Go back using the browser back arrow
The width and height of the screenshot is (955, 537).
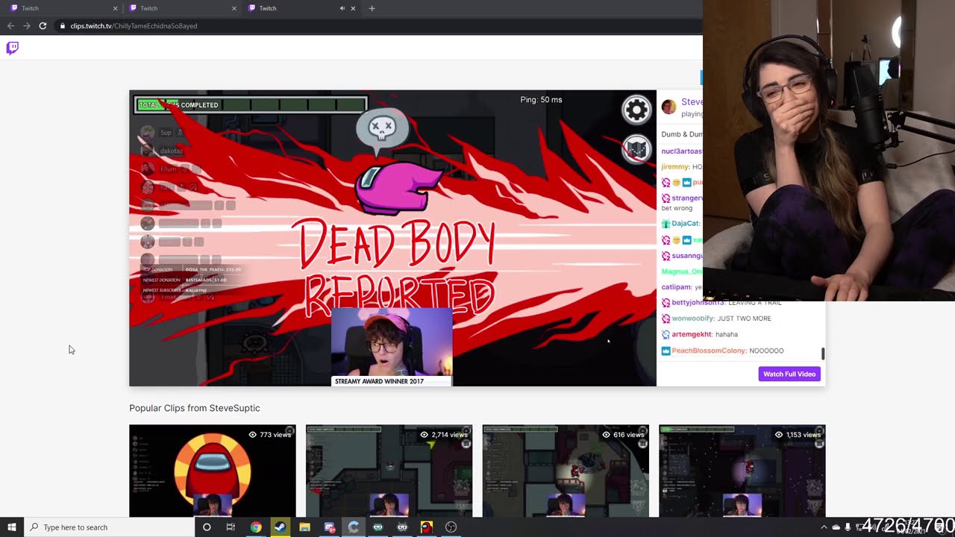[x=10, y=26]
